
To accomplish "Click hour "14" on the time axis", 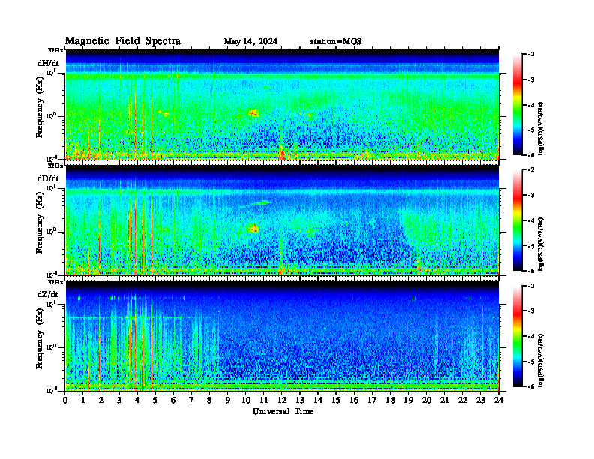I will [318, 400].
